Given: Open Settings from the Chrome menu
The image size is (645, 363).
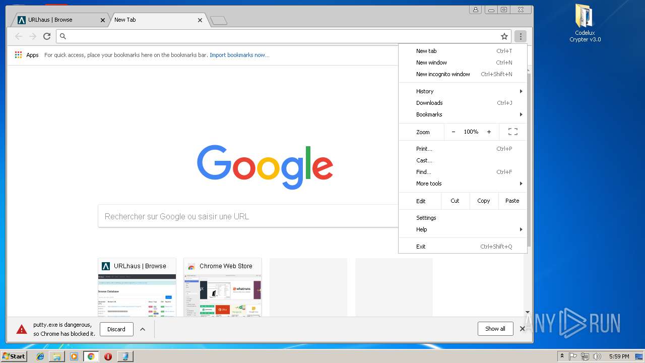Looking at the screenshot, I should [463, 218].
